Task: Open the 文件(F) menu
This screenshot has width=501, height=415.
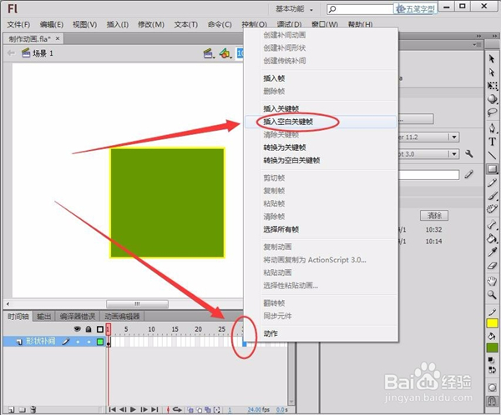Action: 18,24
